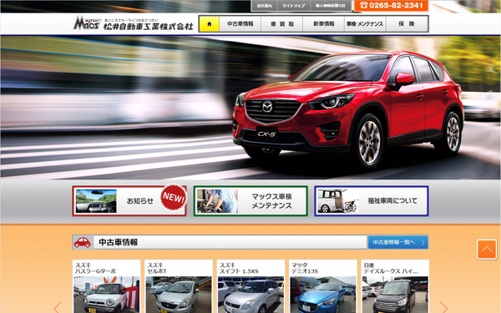
Task: Open the マックス車検メンテナンス banner
Action: pyautogui.click(x=250, y=201)
